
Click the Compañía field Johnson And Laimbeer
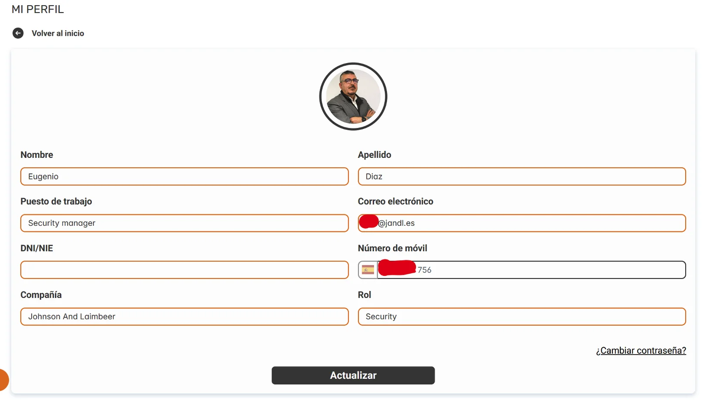(x=184, y=317)
